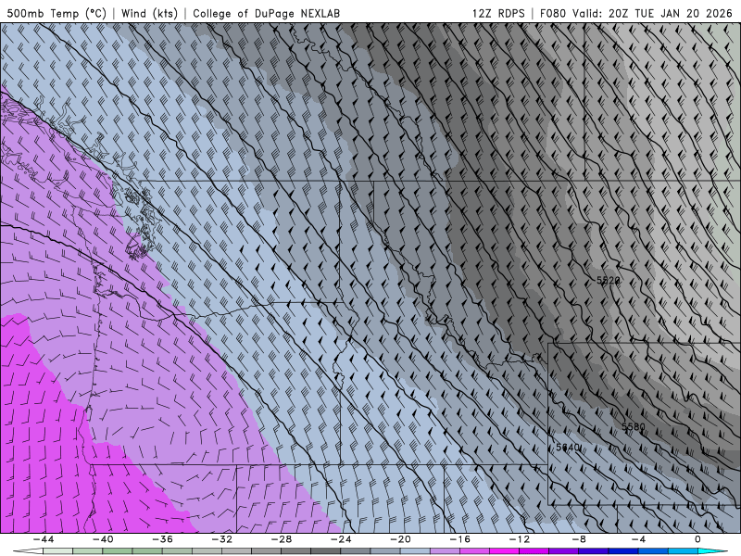
Task: Click the 'F080' forecast hour label
Action: (553, 13)
